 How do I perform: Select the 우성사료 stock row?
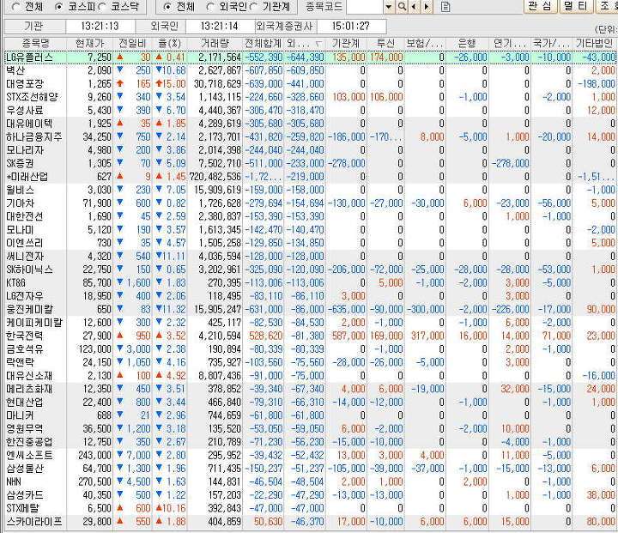310,111
